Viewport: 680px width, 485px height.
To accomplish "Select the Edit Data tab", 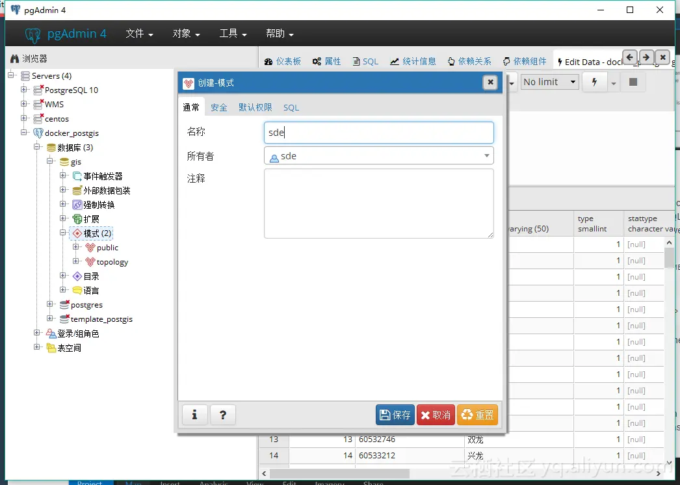I will pos(588,62).
